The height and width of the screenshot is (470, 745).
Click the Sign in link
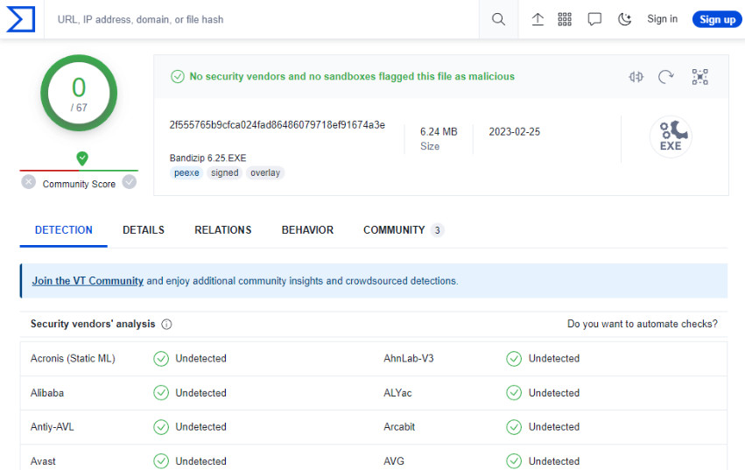[x=663, y=19]
